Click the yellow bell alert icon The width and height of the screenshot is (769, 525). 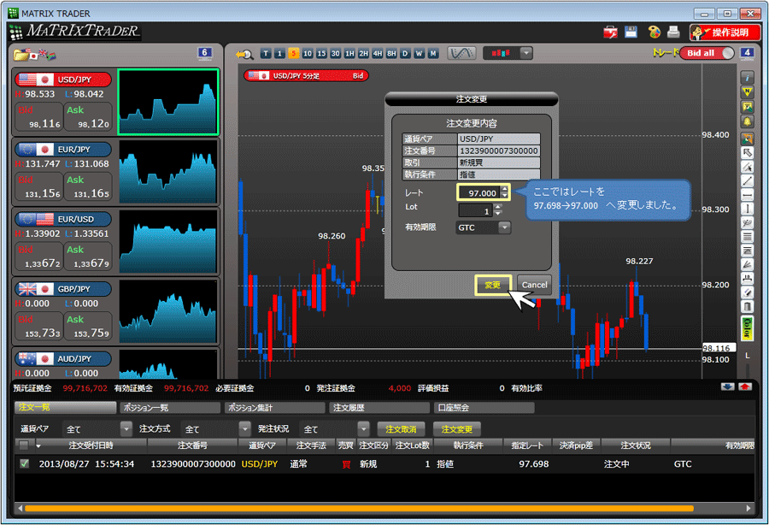click(x=747, y=121)
